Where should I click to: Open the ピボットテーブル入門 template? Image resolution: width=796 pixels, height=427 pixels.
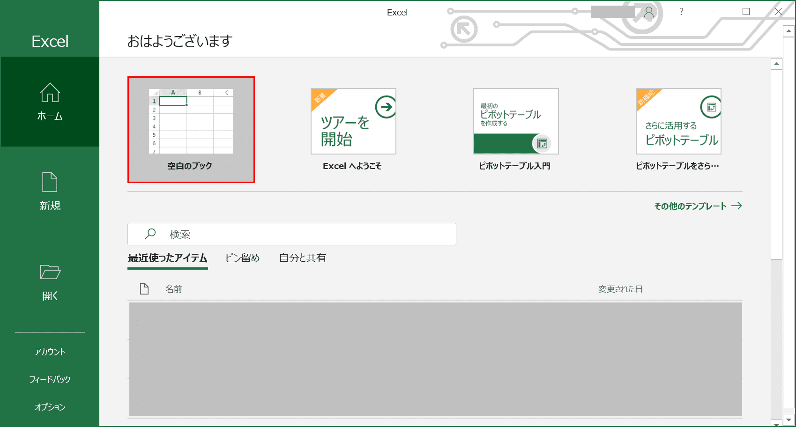pyautogui.click(x=516, y=121)
